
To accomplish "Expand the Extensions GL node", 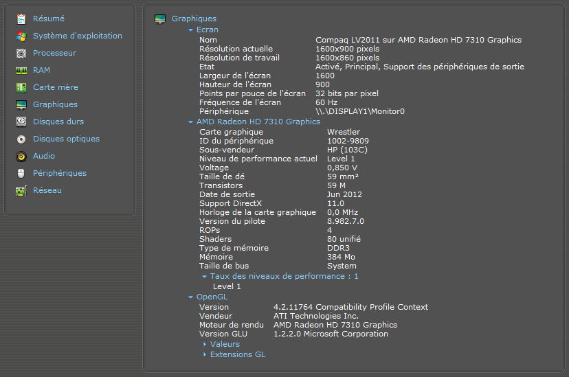I will click(205, 354).
